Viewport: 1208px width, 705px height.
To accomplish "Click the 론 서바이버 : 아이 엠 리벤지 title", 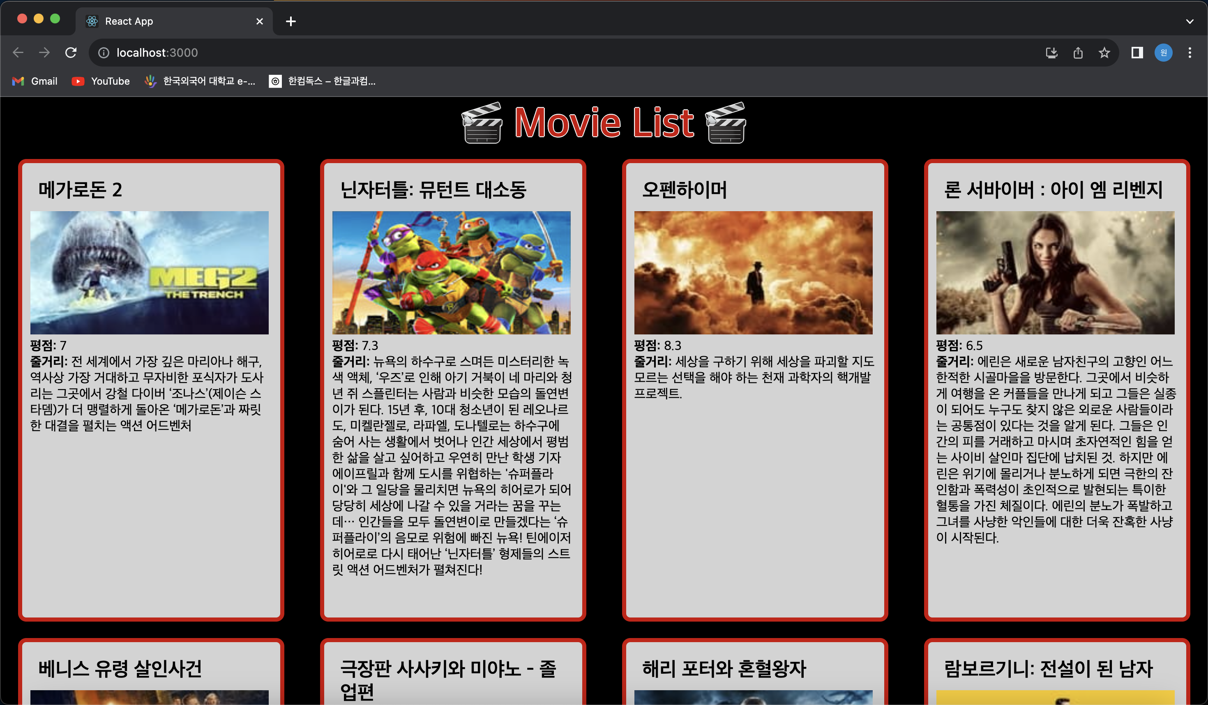I will tap(1053, 190).
